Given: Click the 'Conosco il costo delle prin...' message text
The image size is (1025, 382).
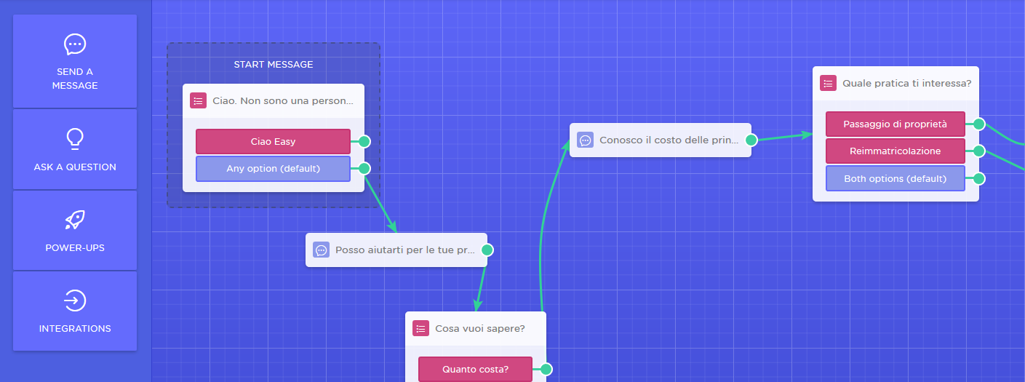Looking at the screenshot, I should (x=669, y=140).
